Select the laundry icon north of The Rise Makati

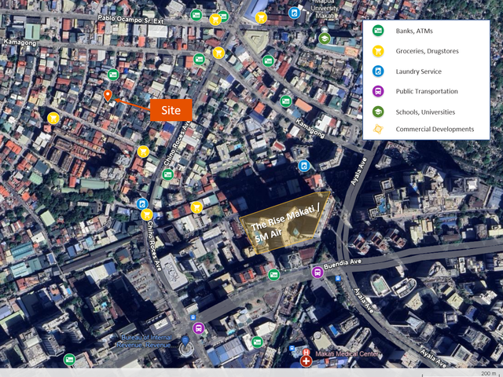[304, 166]
